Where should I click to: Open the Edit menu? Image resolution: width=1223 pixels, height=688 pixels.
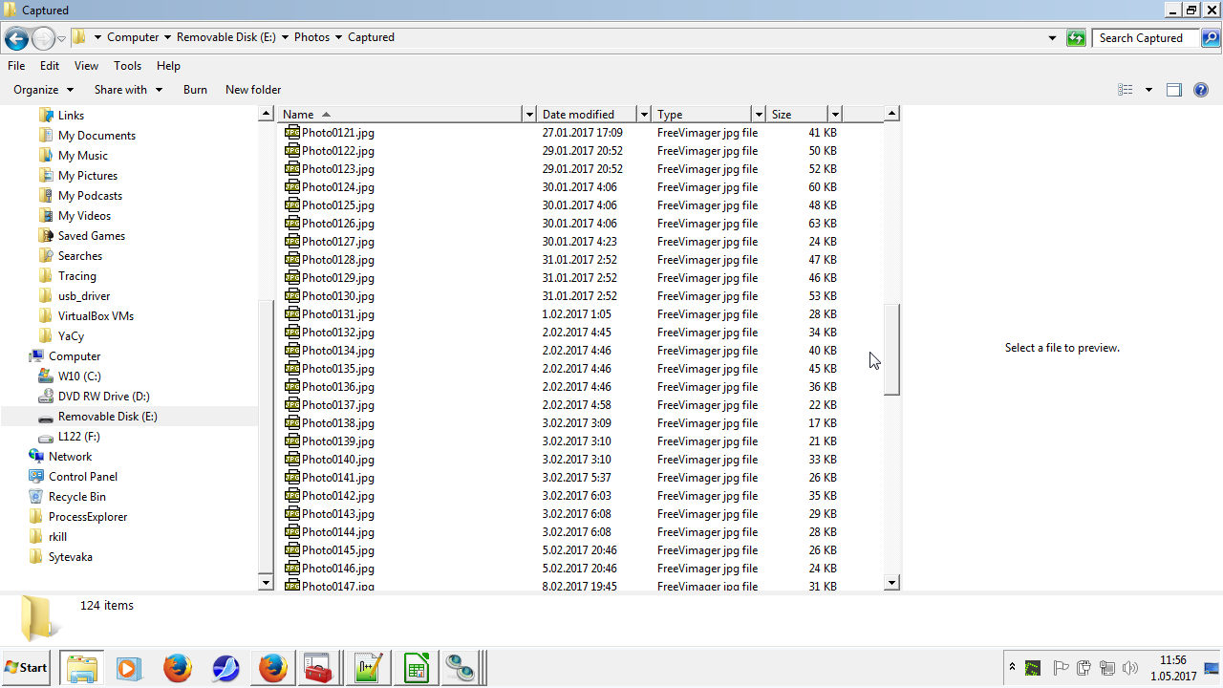tap(50, 66)
